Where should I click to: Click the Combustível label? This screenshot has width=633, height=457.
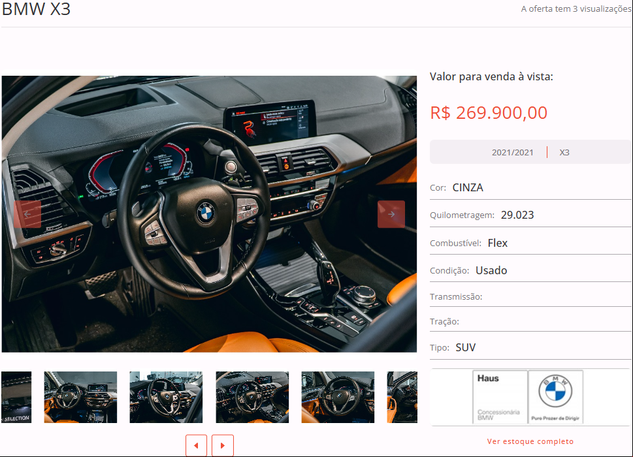pos(456,244)
